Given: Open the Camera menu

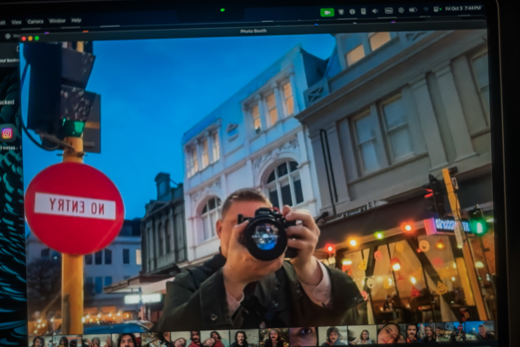Looking at the screenshot, I should click(x=35, y=21).
